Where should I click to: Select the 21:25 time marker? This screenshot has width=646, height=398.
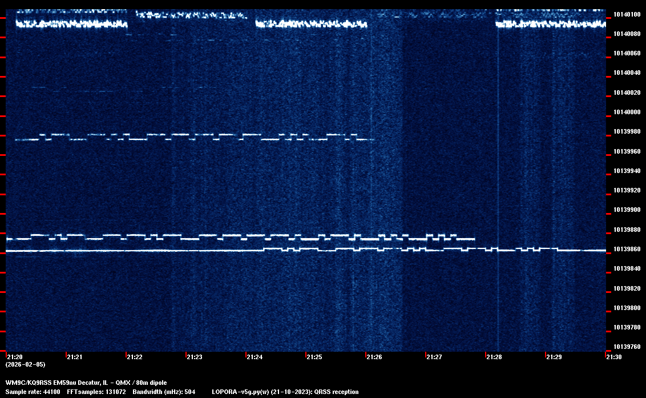coord(314,357)
